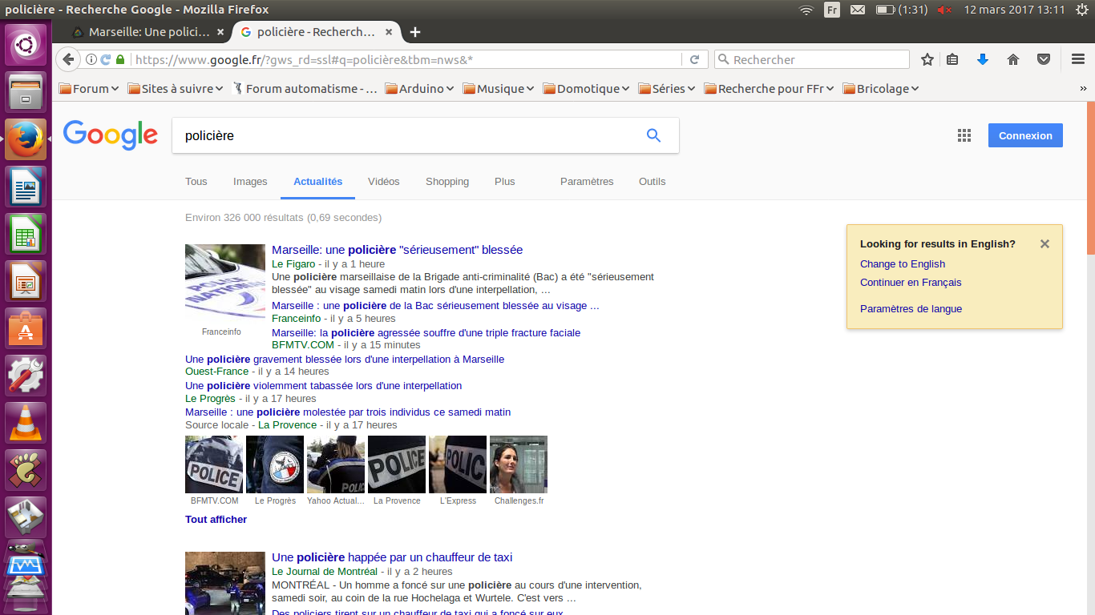
Task: Expand the 'Domotique' bookmarks folder
Action: [x=586, y=89]
